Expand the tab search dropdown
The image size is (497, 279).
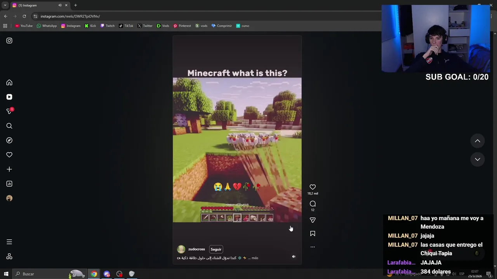pos(5,5)
